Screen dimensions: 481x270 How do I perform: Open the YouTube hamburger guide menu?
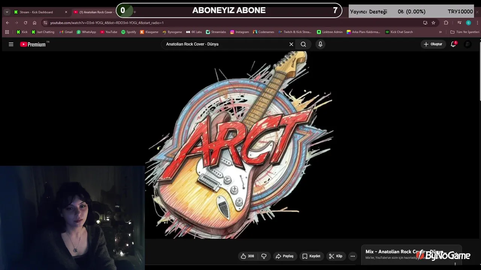coord(11,44)
